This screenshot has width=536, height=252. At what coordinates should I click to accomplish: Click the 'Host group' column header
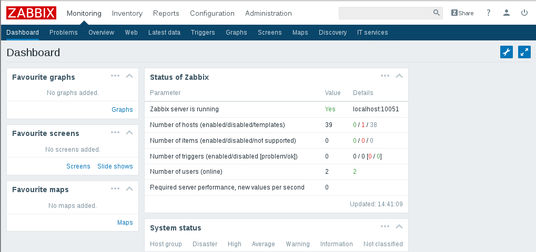pyautogui.click(x=166, y=244)
